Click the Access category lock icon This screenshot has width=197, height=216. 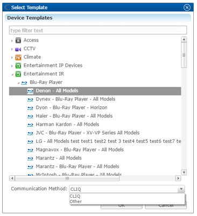[x=18, y=40]
